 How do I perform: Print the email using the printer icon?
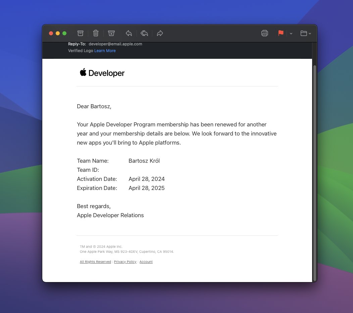(x=264, y=33)
